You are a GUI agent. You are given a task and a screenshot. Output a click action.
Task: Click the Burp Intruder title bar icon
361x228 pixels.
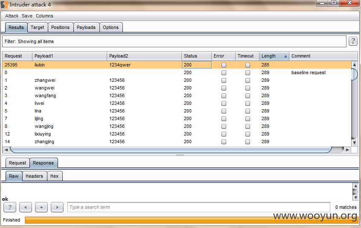coord(4,4)
